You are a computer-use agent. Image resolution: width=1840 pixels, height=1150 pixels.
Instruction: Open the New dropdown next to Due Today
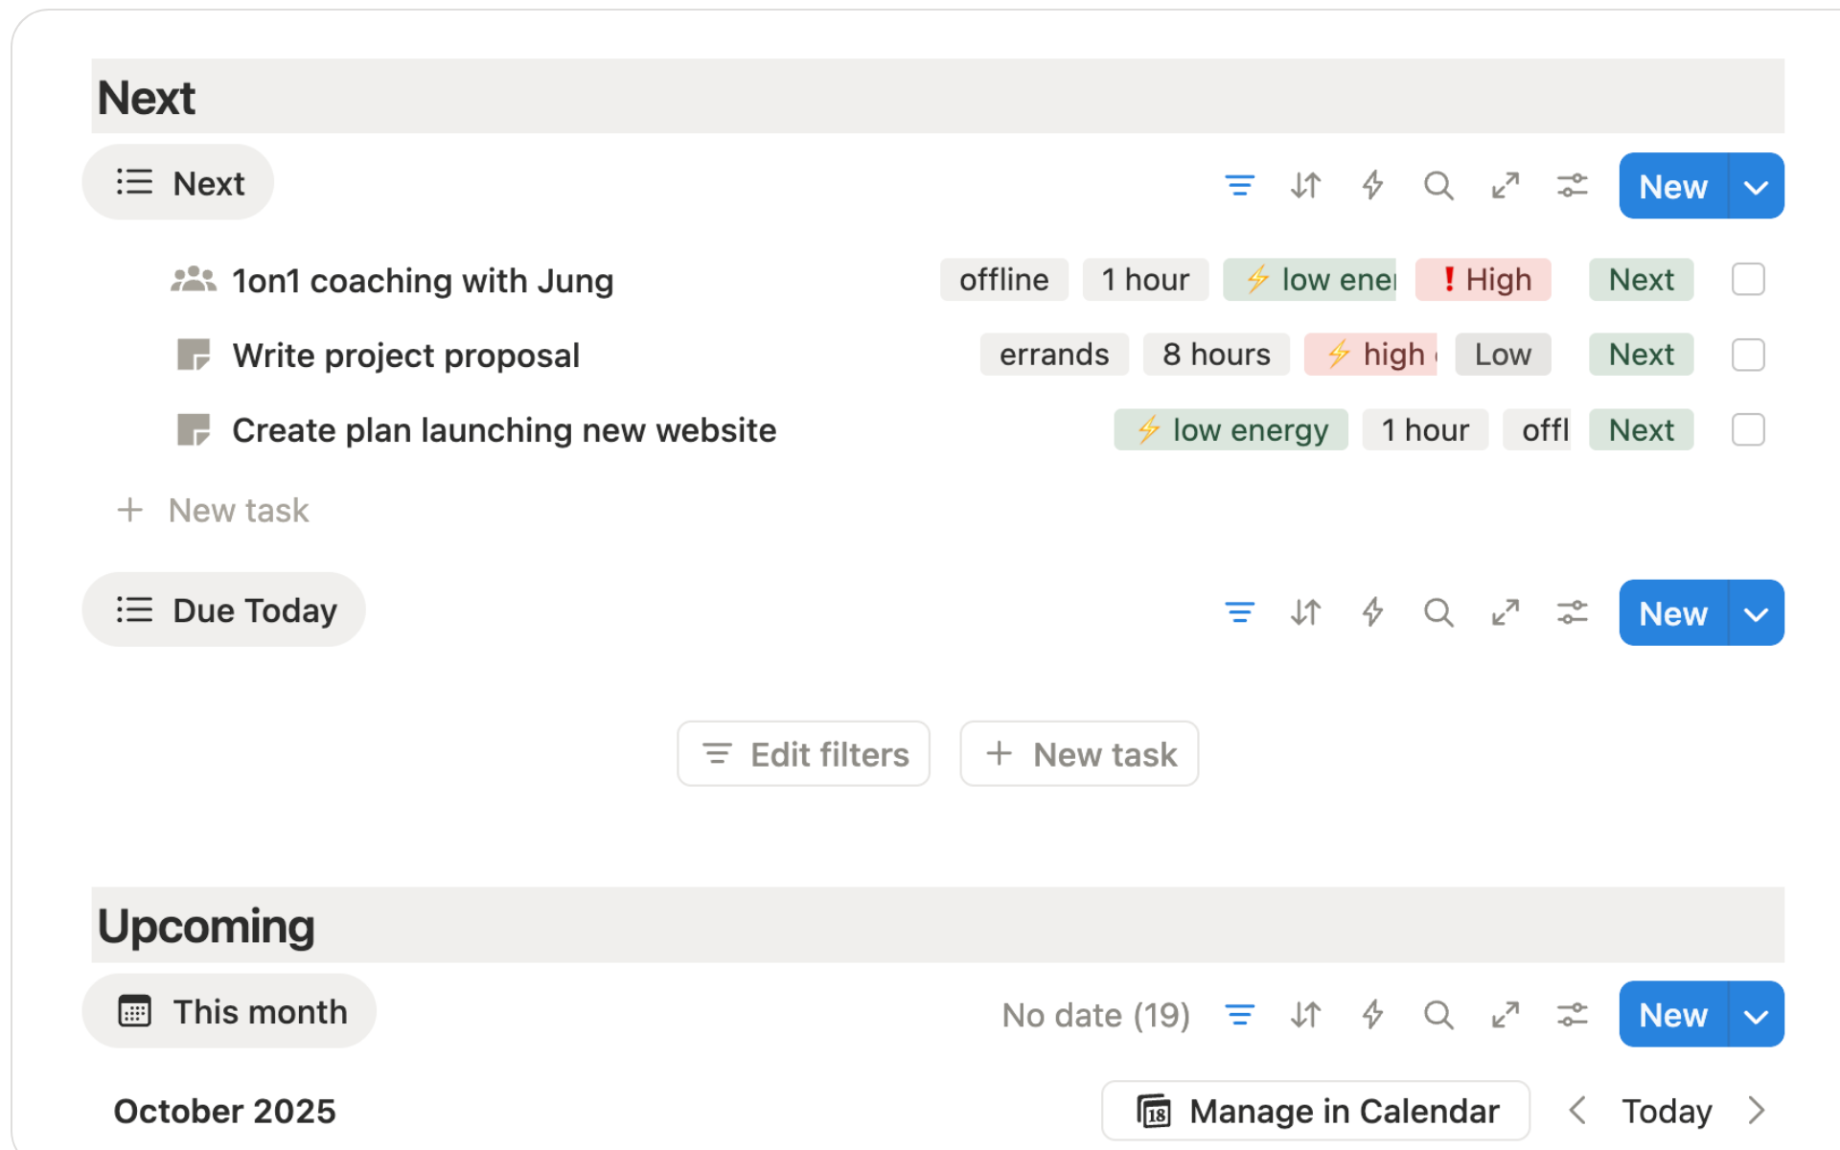click(1756, 612)
